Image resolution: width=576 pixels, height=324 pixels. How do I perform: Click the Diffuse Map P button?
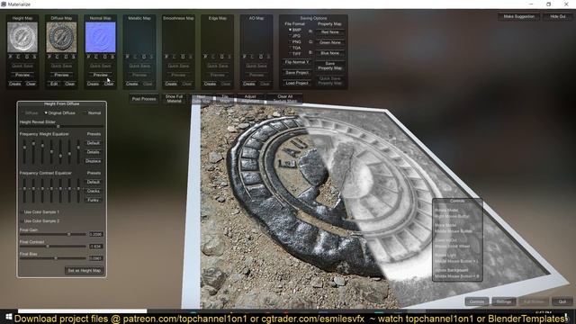click(x=49, y=57)
